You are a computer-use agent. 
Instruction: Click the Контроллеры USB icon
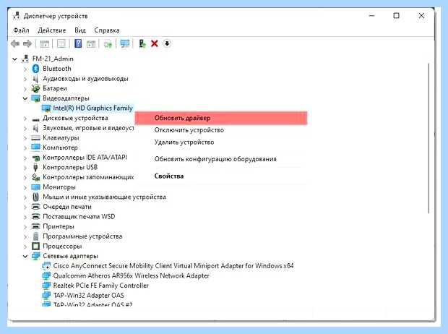35,167
